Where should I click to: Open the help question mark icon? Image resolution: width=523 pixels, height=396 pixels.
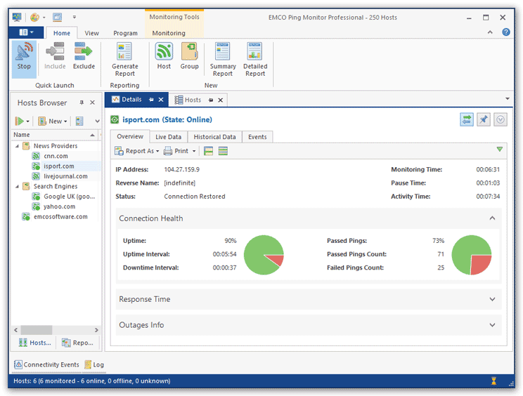click(505, 32)
